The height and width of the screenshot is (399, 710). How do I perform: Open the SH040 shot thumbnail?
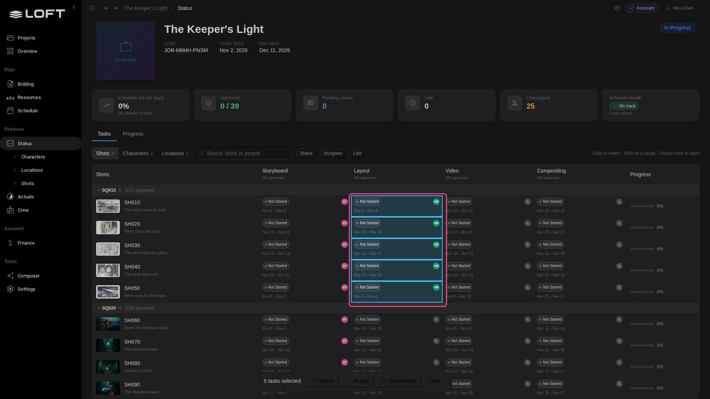tap(108, 270)
